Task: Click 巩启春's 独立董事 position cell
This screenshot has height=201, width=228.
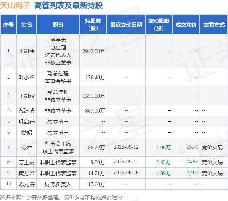Action: pyautogui.click(x=58, y=122)
